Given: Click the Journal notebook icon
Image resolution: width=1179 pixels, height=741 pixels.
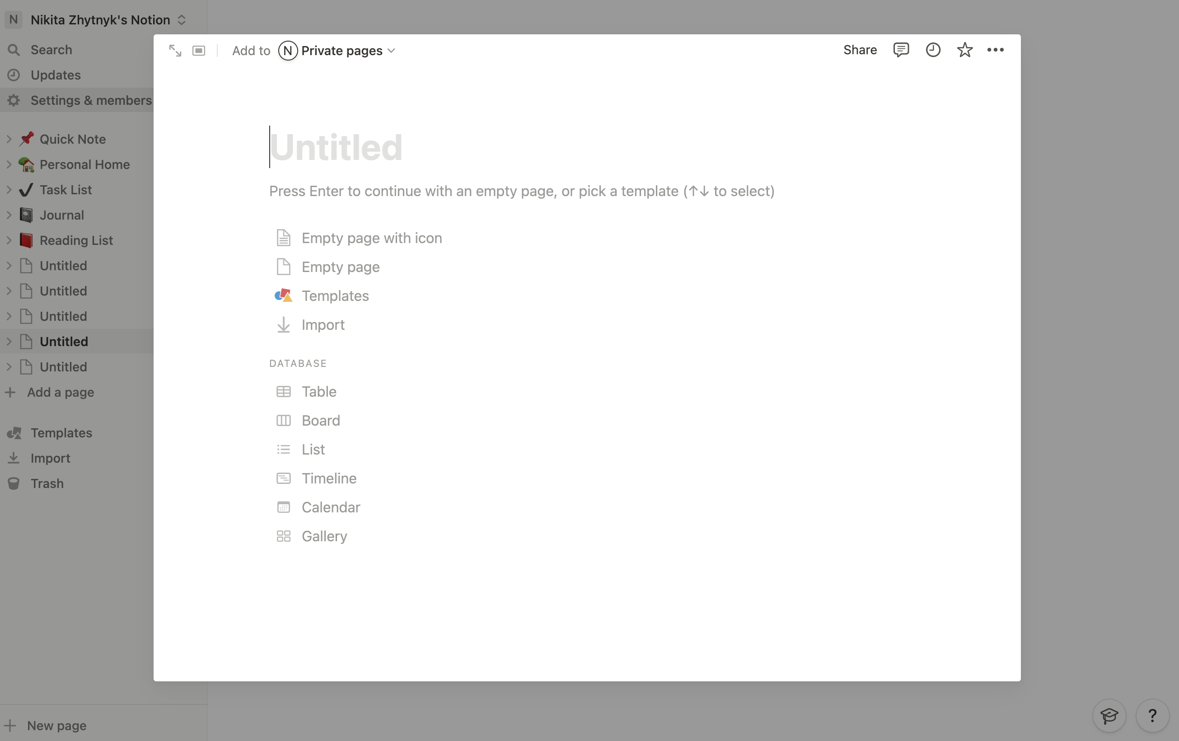Looking at the screenshot, I should (27, 215).
